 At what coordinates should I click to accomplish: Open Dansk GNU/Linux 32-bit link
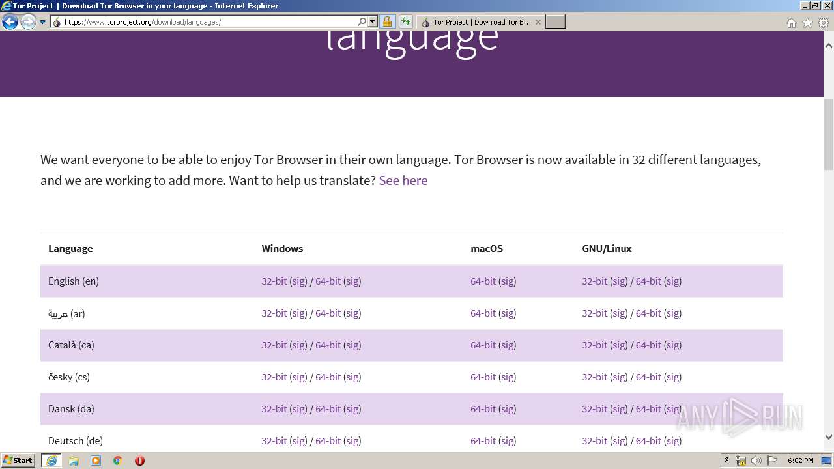(x=594, y=409)
